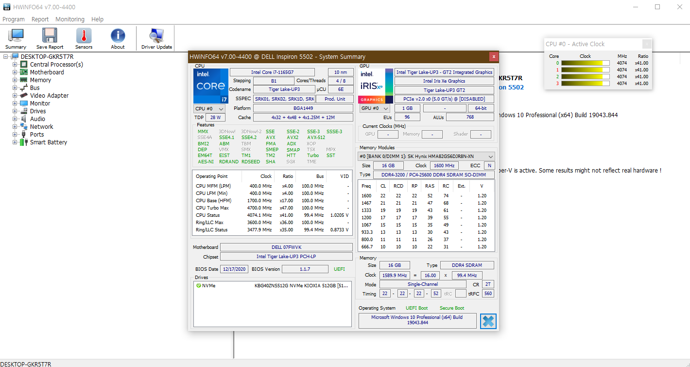Select the Smart Battery icon
Viewport: 690px width, 367px height.
(23, 142)
